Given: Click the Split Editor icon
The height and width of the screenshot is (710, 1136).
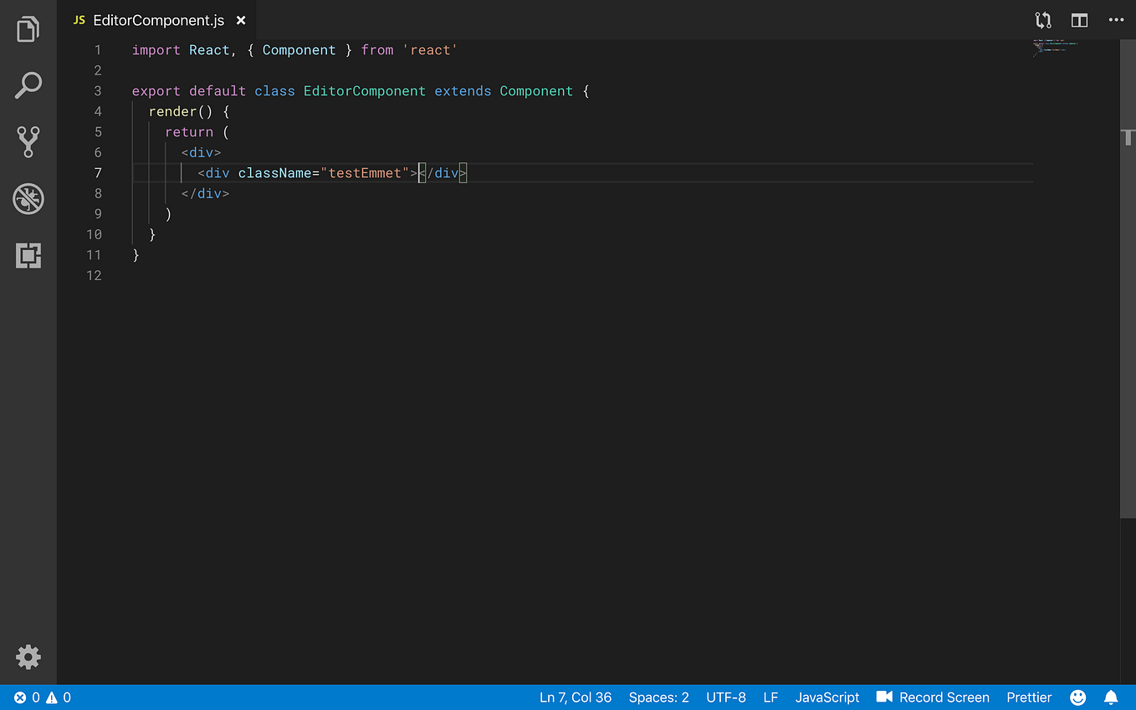Looking at the screenshot, I should pos(1078,20).
